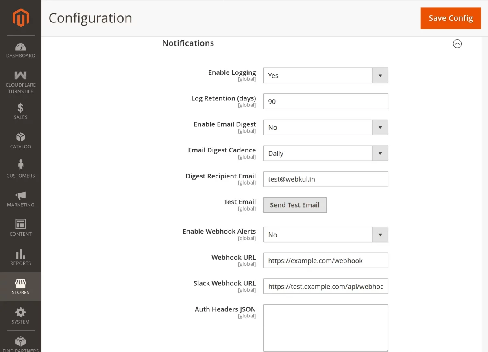Image resolution: width=488 pixels, height=352 pixels.
Task: Open the Enable Logging dropdown
Action: (x=325, y=76)
